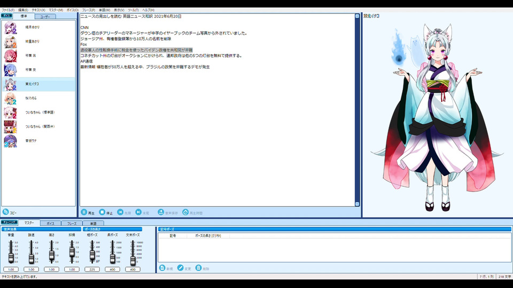This screenshot has width=513, height=288.
Task: Switch to the ボイス tuning tab
Action: [x=50, y=223]
